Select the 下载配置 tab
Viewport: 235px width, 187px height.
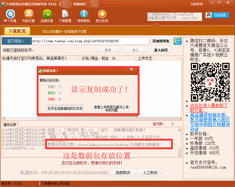tap(17, 31)
